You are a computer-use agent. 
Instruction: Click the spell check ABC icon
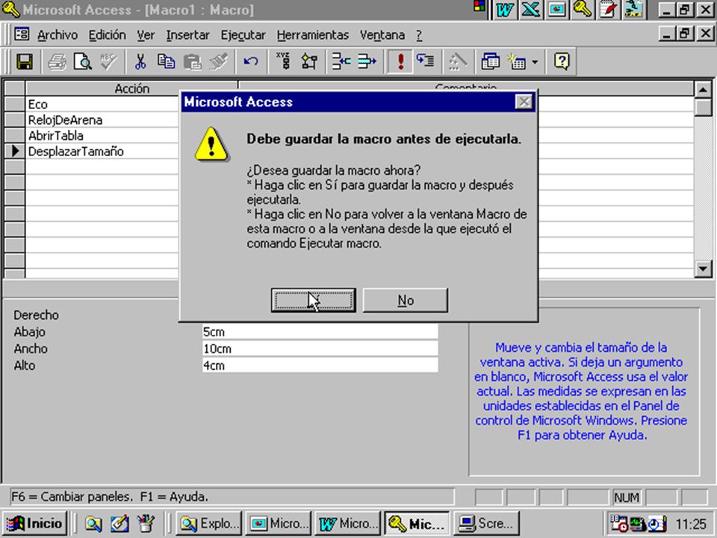pyautogui.click(x=109, y=61)
